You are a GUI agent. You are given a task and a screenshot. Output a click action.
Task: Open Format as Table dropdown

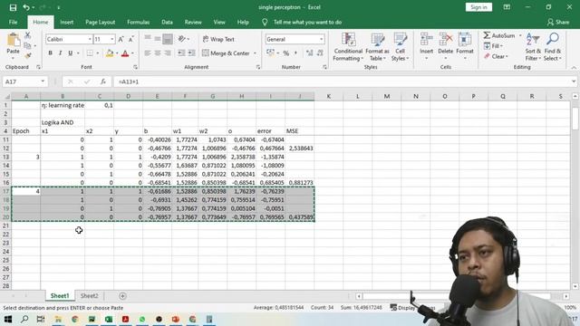[x=377, y=46]
